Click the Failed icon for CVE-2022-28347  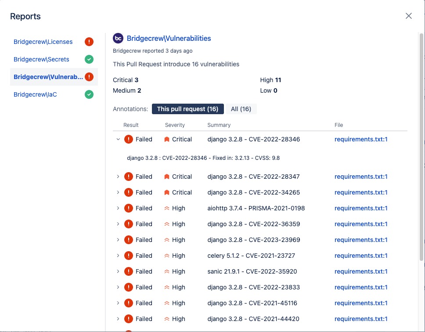129,177
